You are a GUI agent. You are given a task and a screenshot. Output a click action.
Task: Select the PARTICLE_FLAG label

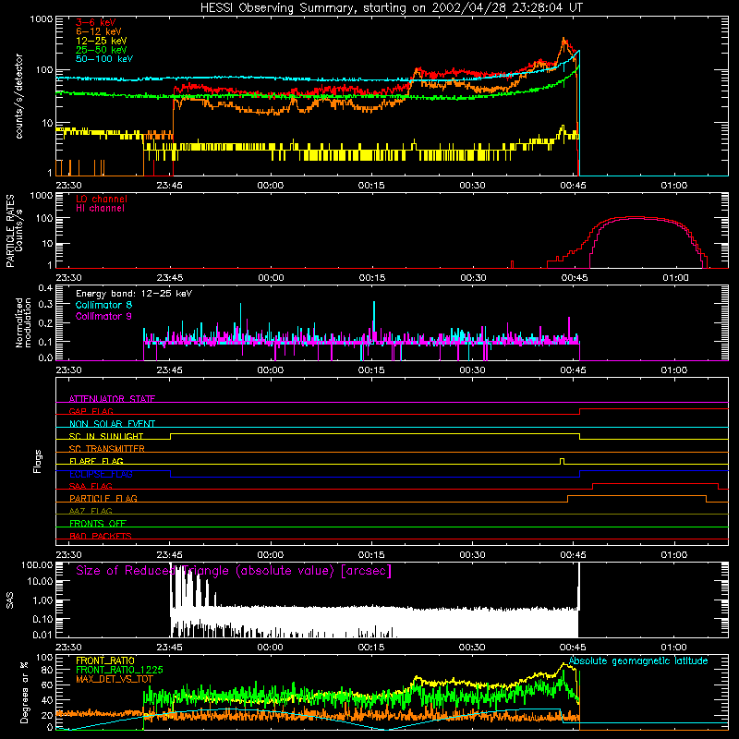pyautogui.click(x=103, y=498)
